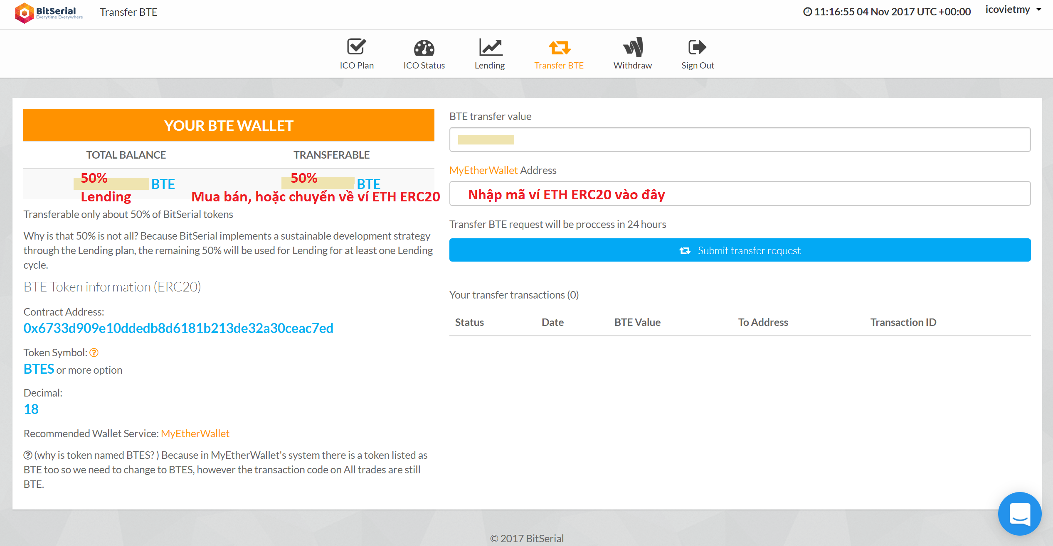This screenshot has width=1053, height=546.
Task: Click the clock timestamp in header
Action: (887, 12)
